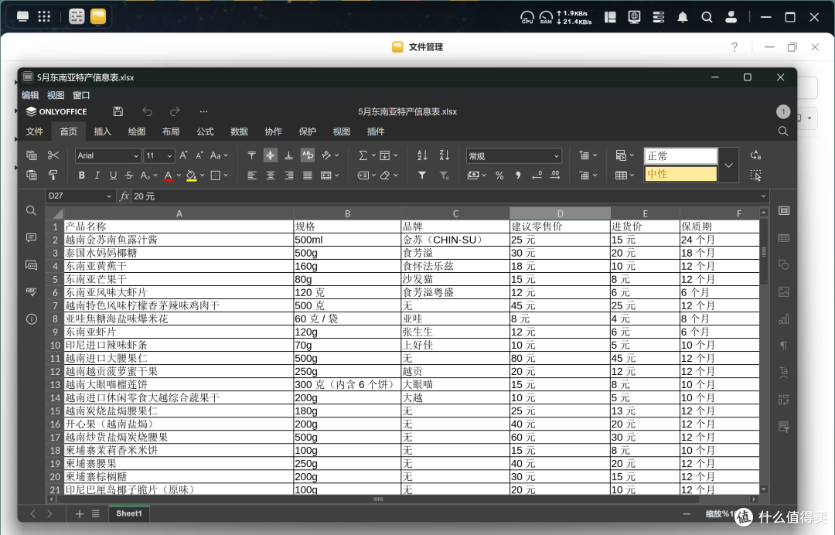Image resolution: width=835 pixels, height=535 pixels.
Task: Open image settings in right sidebar
Action: pyautogui.click(x=784, y=291)
